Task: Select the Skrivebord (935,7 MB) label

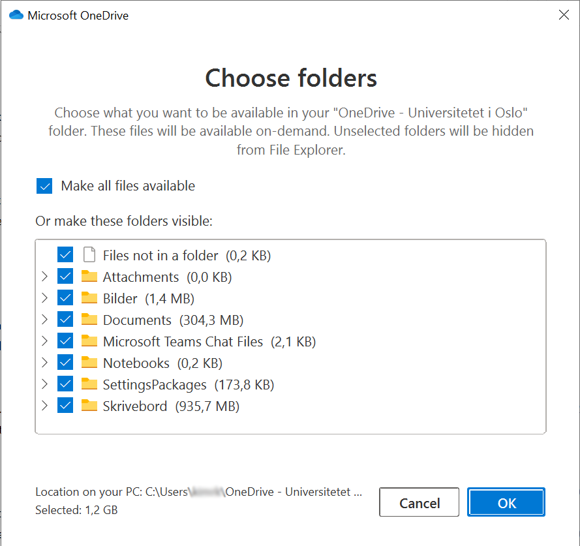Action: click(172, 406)
